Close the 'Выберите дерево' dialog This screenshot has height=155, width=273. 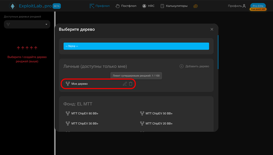pos(212,29)
